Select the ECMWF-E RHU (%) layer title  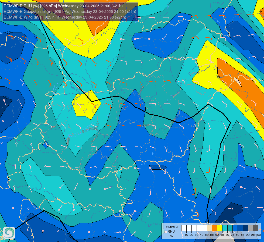63,6
